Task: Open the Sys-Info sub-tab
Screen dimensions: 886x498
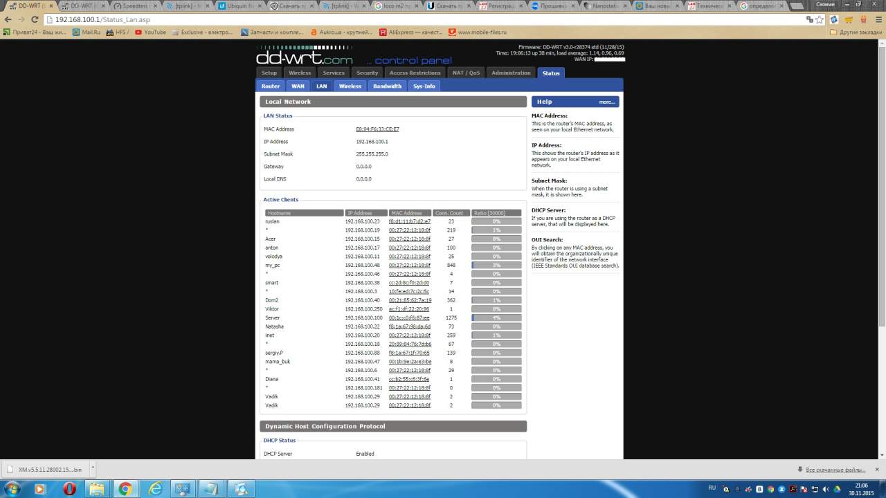Action: click(x=424, y=86)
